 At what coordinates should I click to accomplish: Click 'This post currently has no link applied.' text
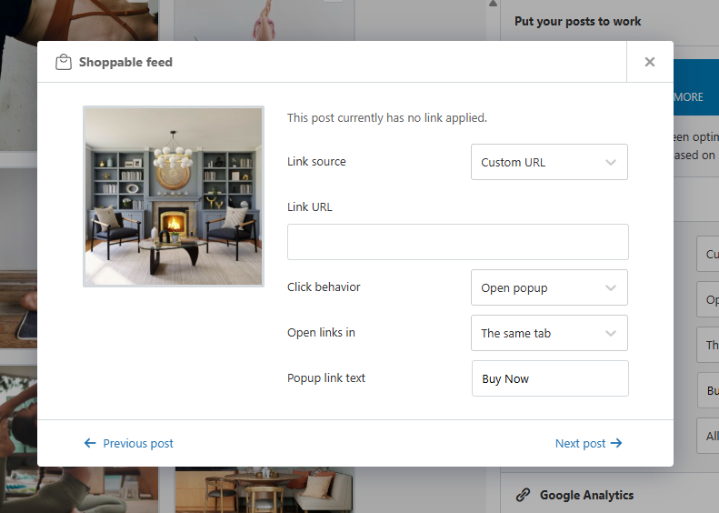(x=387, y=118)
